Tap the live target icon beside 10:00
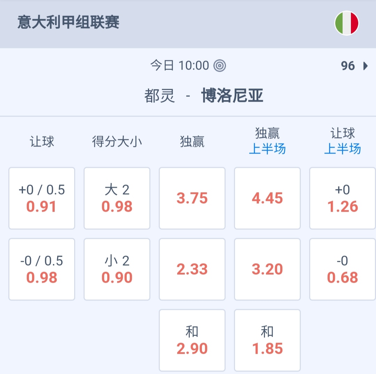The image size is (376, 374). click(220, 65)
